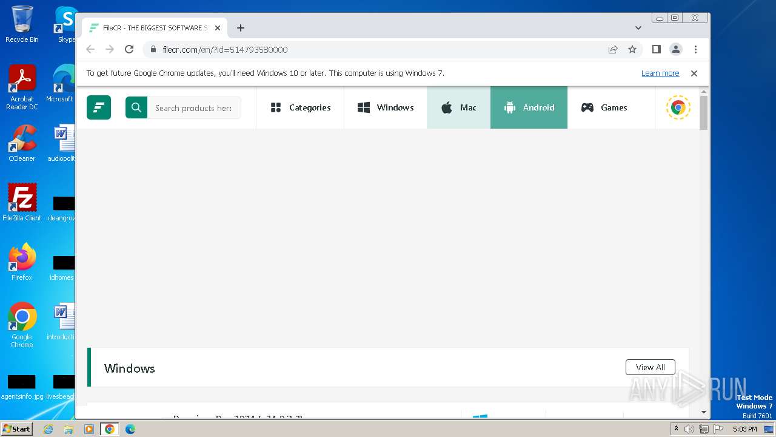The image size is (776, 437).
Task: Click the scrollbar down arrow
Action: 704,412
